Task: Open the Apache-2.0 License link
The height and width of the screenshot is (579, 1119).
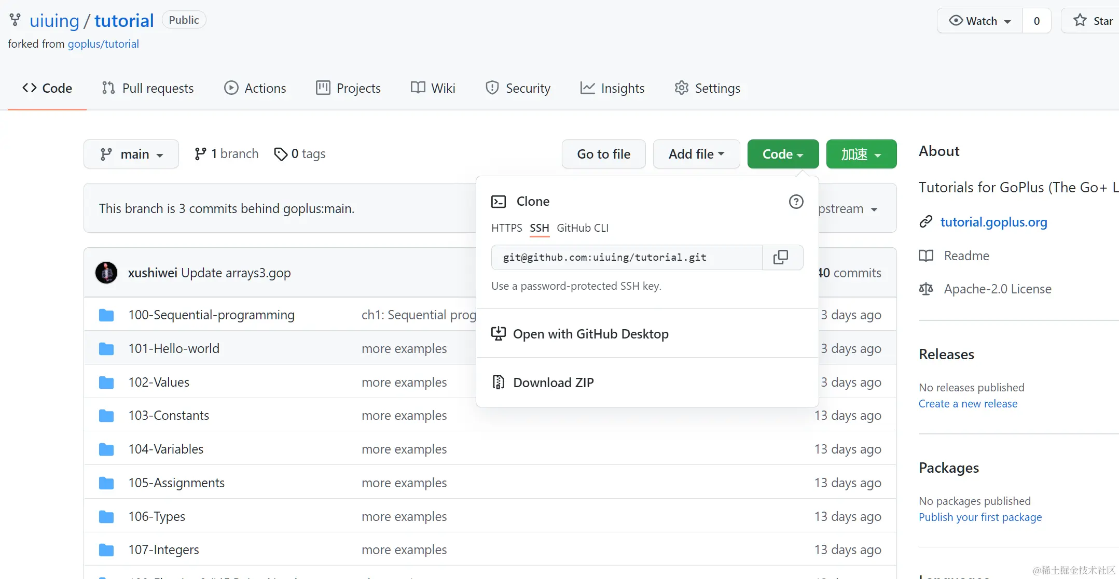Action: 997,289
